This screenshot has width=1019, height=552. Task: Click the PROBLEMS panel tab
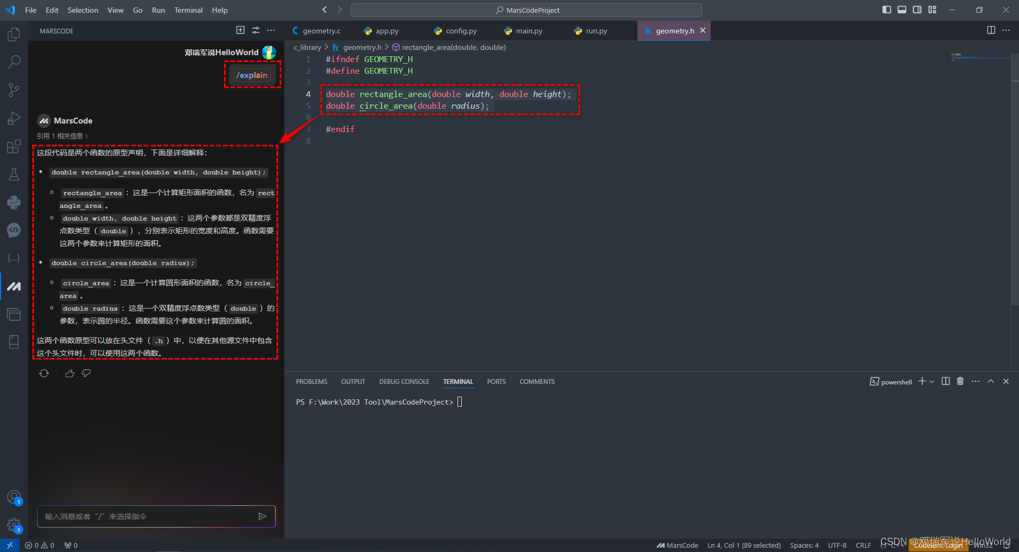coord(312,382)
